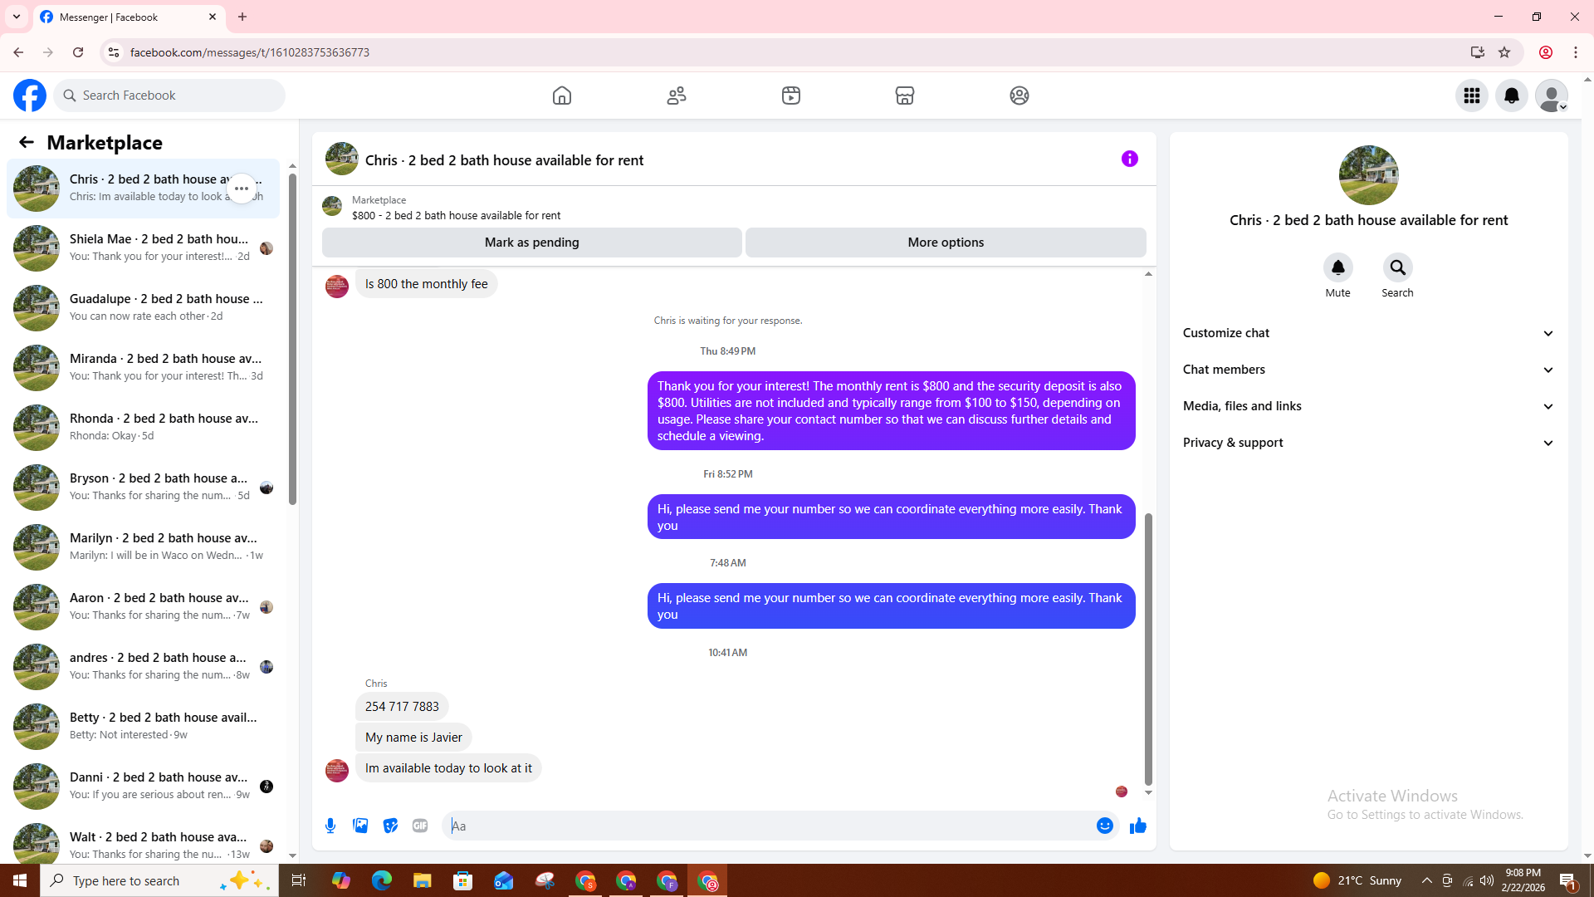Viewport: 1594px width, 897px height.
Task: Choose a sticker
Action: [390, 826]
